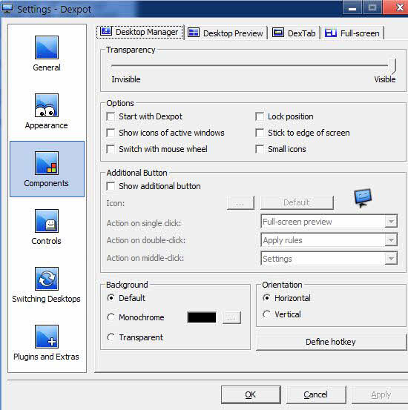Switch to the DexTab tab
The image size is (408, 410).
(x=294, y=33)
